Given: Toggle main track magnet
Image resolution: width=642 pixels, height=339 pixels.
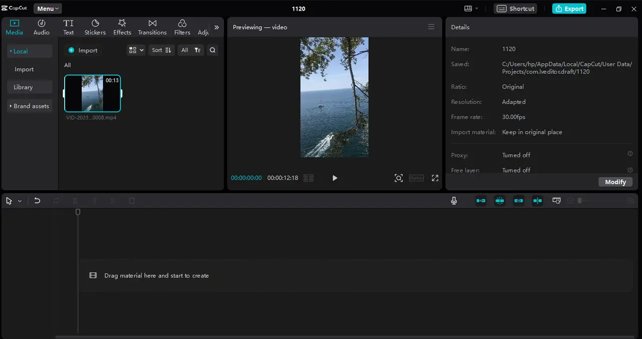Looking at the screenshot, I should coord(481,201).
